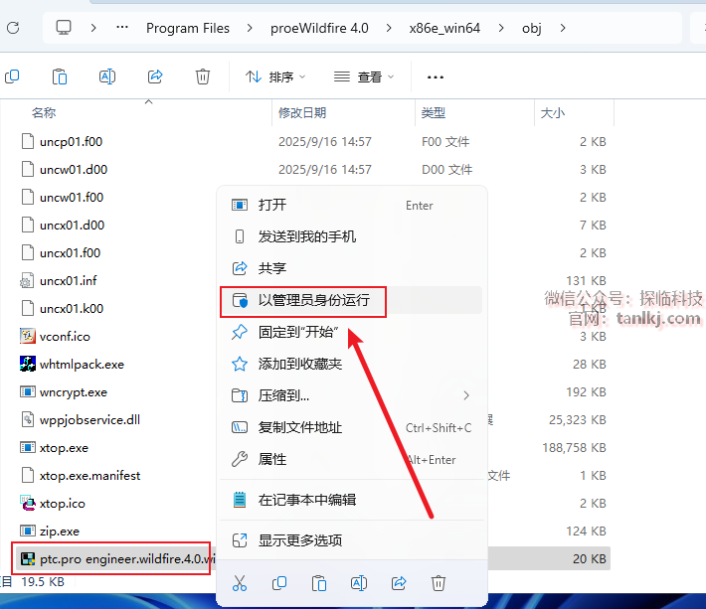Click share icon at context menu bottom
706x609 pixels.
[399, 583]
